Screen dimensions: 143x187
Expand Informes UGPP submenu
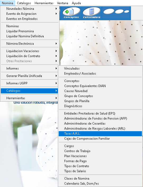[30, 83]
